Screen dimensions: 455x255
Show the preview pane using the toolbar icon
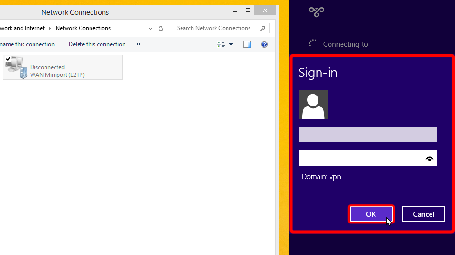pyautogui.click(x=247, y=44)
